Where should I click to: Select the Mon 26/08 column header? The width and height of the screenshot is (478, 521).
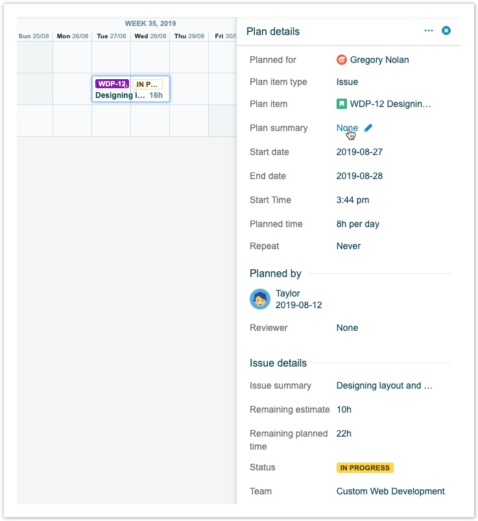(x=73, y=36)
